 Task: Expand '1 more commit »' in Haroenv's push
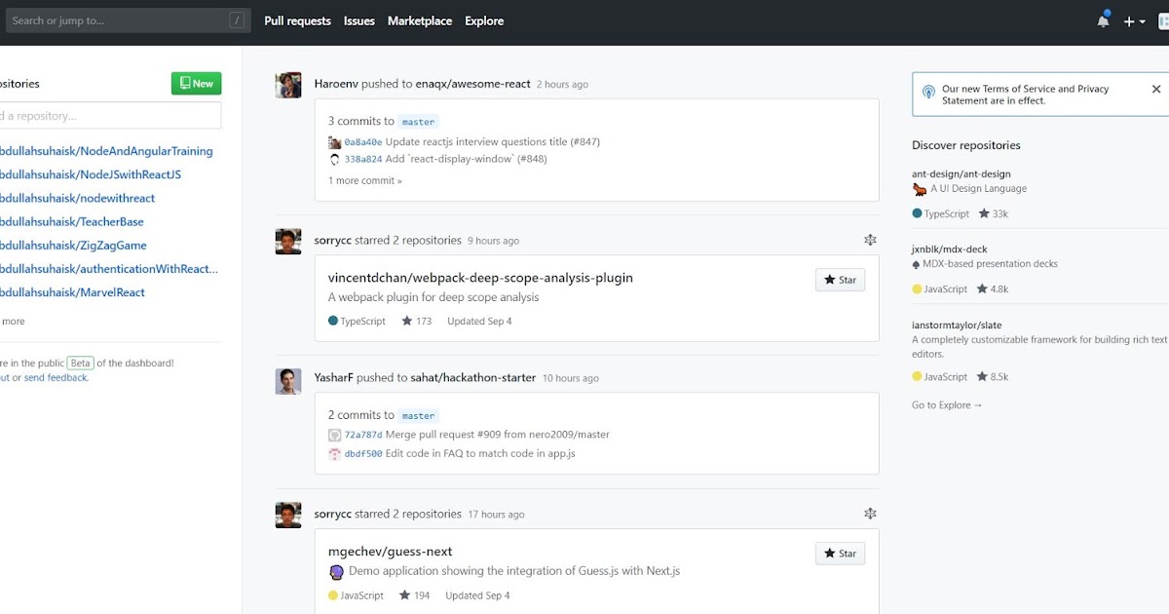point(364,180)
